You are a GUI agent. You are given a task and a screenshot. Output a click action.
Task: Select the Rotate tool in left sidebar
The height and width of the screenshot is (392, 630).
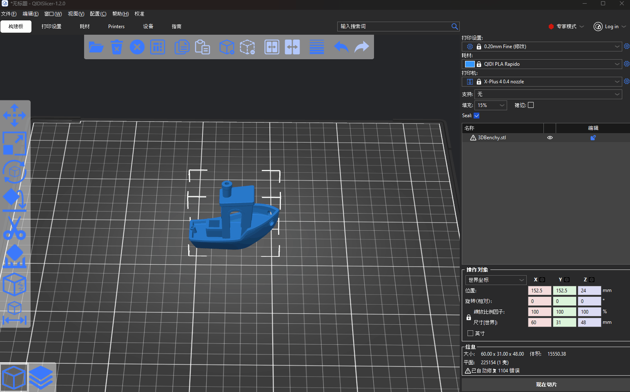(15, 171)
